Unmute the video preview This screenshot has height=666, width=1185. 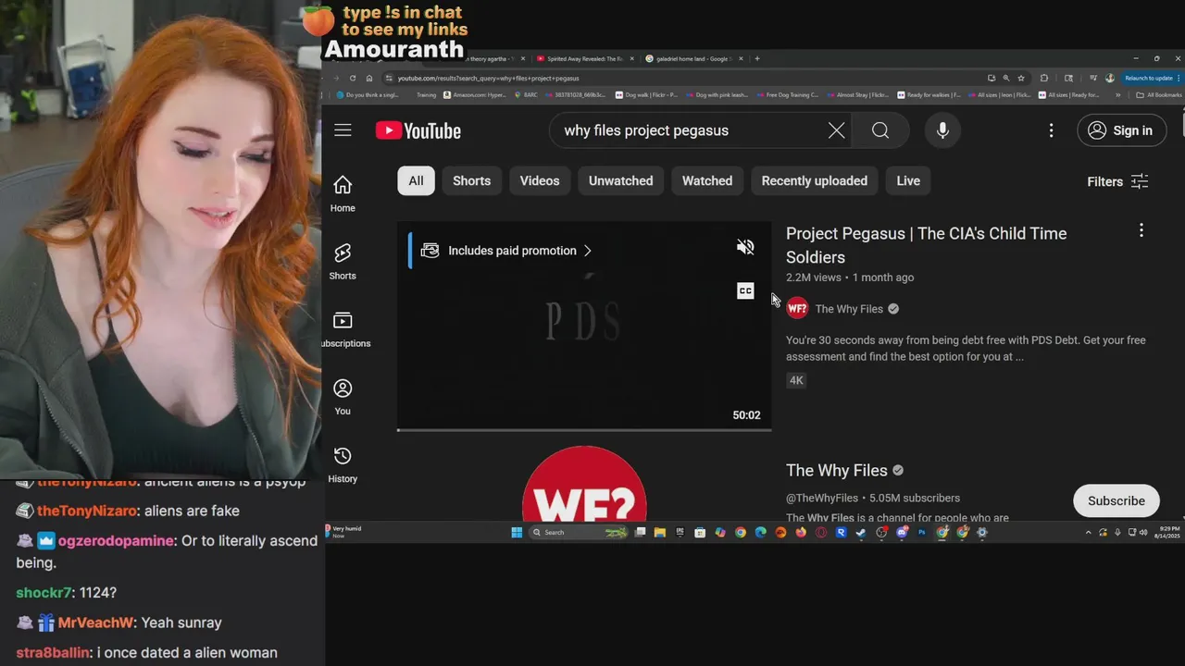click(x=745, y=247)
